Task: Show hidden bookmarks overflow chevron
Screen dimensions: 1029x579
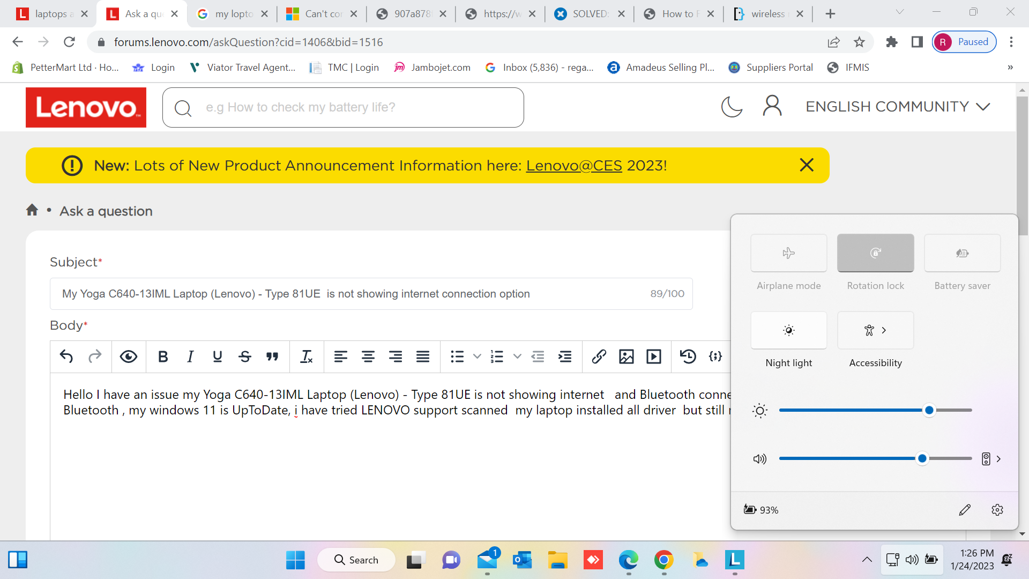Action: (1010, 68)
